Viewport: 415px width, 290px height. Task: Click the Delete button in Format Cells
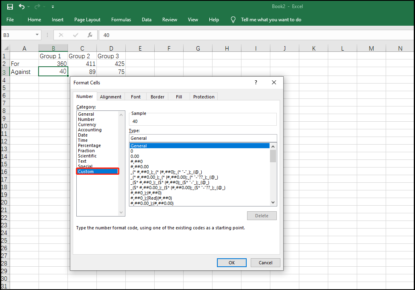pyautogui.click(x=262, y=216)
